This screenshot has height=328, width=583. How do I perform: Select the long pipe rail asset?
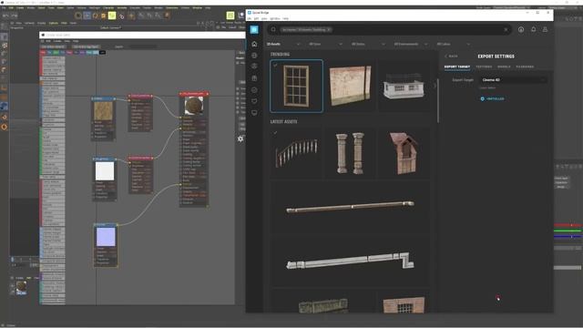point(350,206)
